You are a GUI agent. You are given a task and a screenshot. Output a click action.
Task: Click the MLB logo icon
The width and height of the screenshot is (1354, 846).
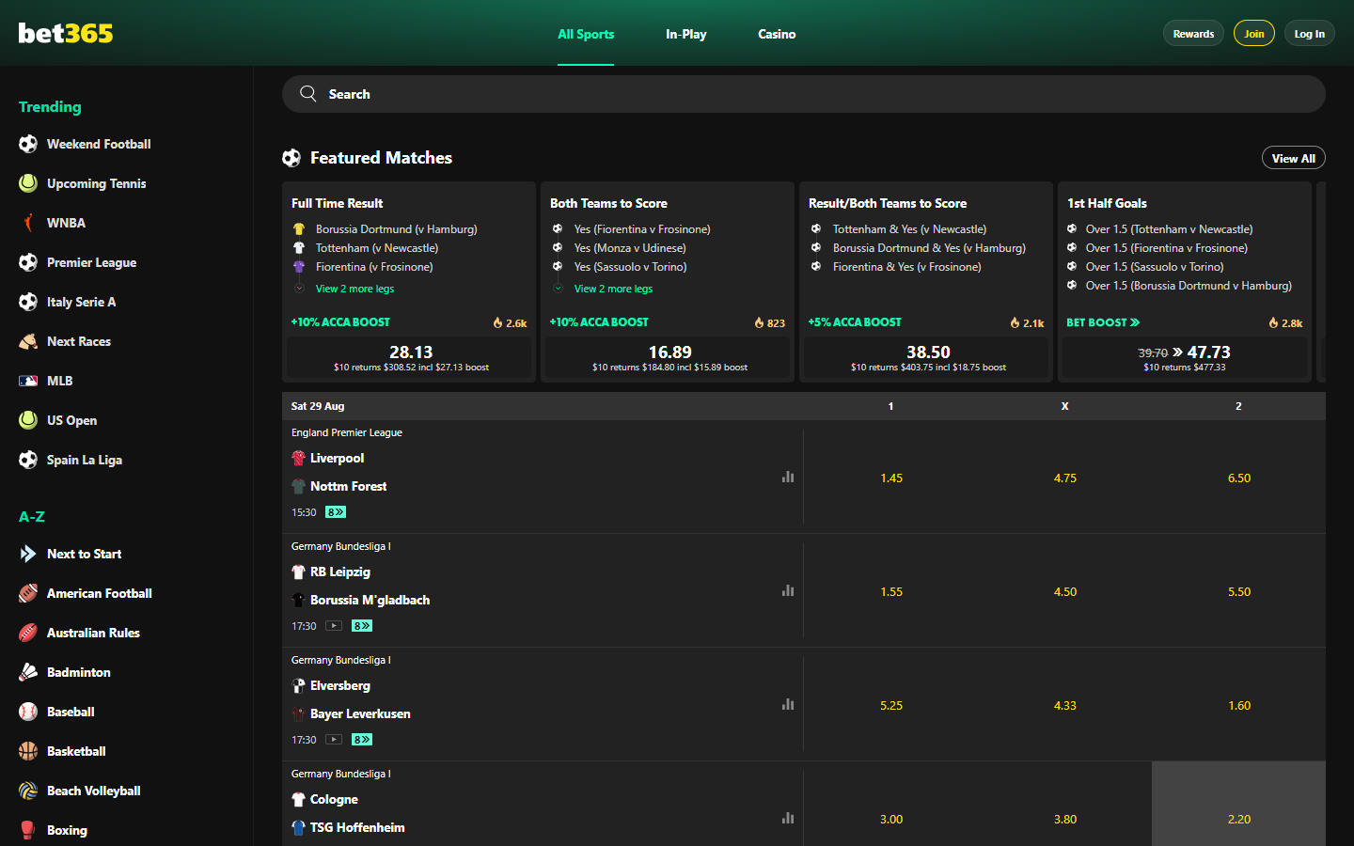pyautogui.click(x=28, y=381)
